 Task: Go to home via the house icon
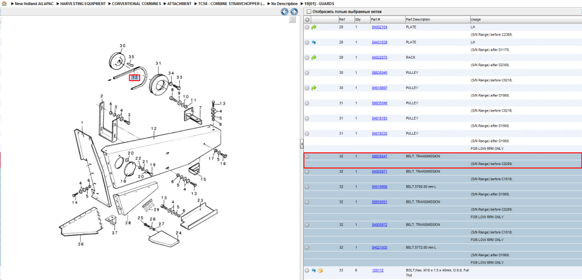pyautogui.click(x=4, y=3)
